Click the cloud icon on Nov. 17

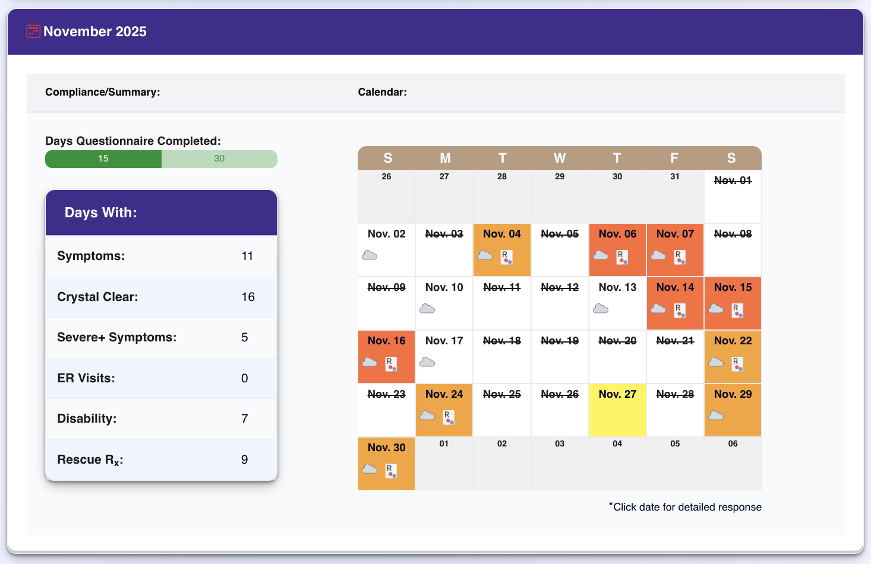coord(427,362)
